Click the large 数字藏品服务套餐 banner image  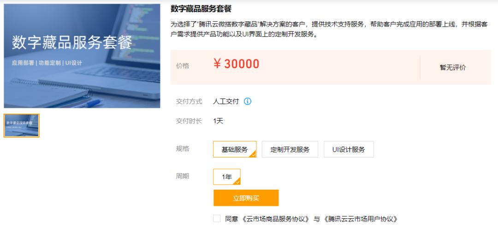coord(82,56)
